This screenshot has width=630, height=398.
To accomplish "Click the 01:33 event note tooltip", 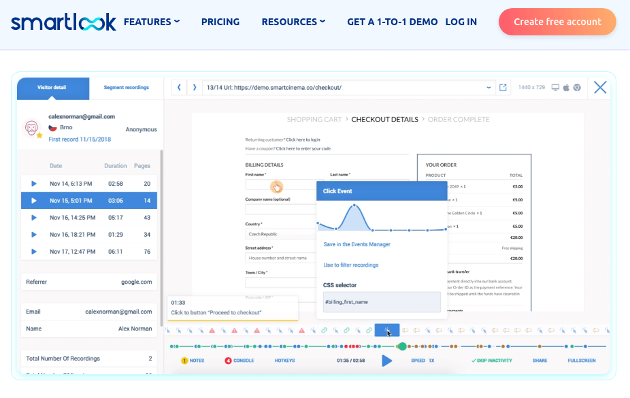I will click(x=233, y=308).
